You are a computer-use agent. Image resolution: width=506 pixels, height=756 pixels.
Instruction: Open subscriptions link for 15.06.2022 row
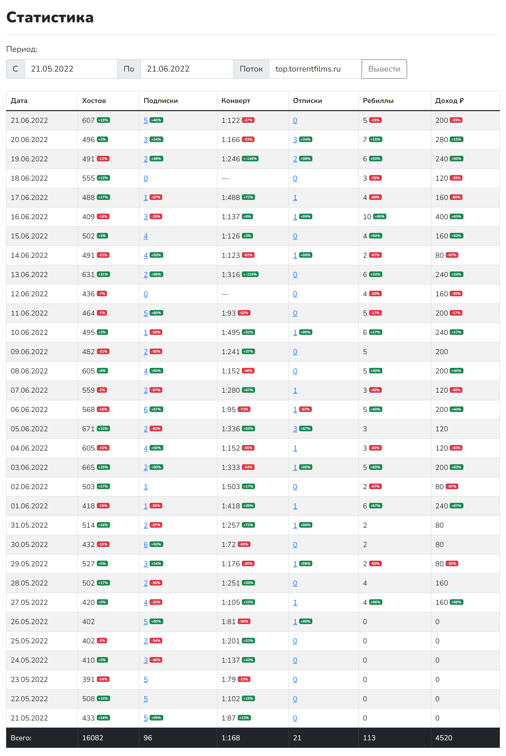[146, 236]
